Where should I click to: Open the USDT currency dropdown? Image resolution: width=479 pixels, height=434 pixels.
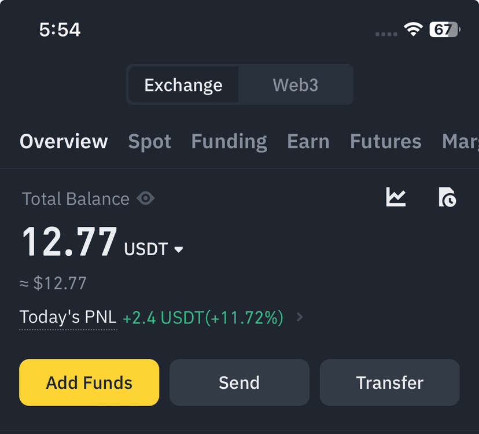tap(179, 249)
